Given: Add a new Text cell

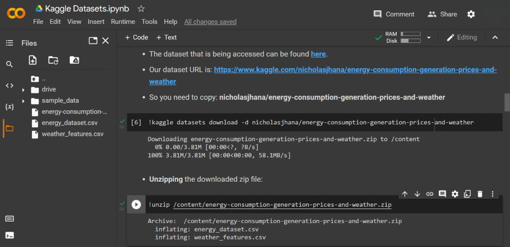Looking at the screenshot, I should 166,37.
